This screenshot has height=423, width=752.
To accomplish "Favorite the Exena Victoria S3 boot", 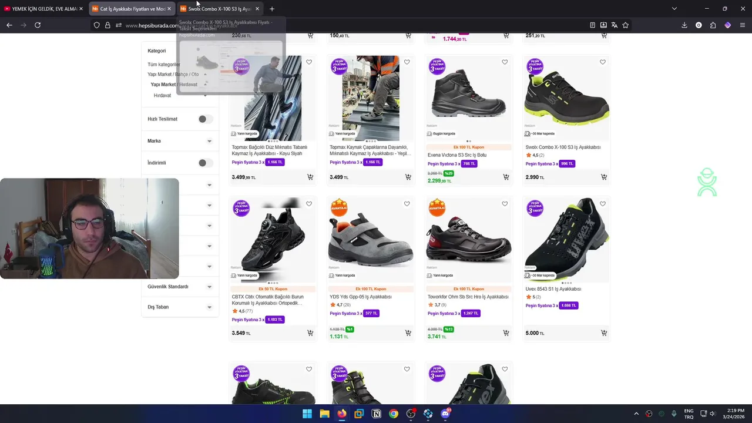I will (x=505, y=62).
